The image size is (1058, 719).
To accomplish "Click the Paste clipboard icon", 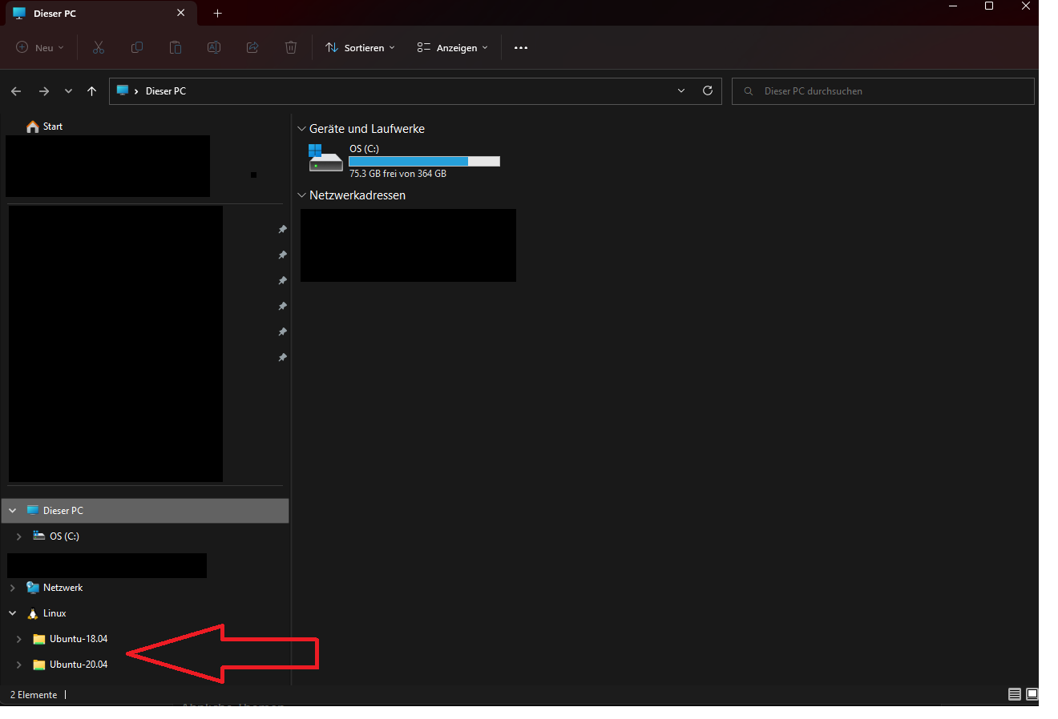I will [x=176, y=48].
